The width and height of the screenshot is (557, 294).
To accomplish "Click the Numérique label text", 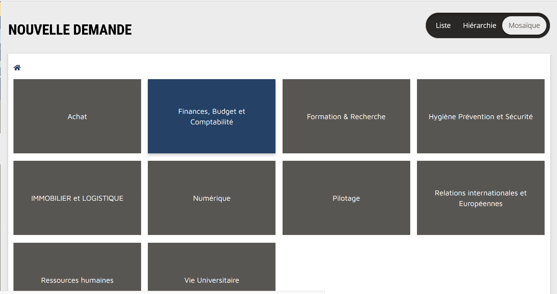I will point(211,198).
